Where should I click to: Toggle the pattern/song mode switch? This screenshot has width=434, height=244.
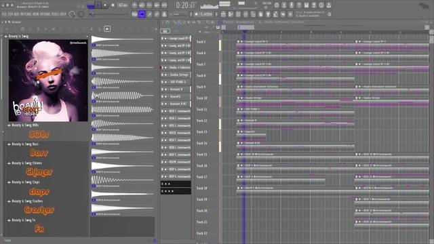91,5
